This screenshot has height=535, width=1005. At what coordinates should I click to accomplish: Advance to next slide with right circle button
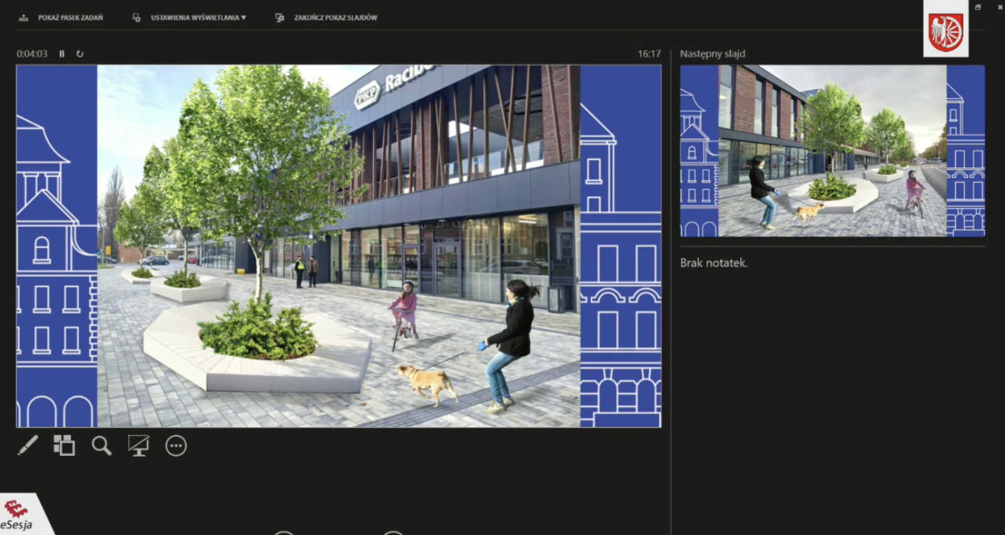coord(393,533)
